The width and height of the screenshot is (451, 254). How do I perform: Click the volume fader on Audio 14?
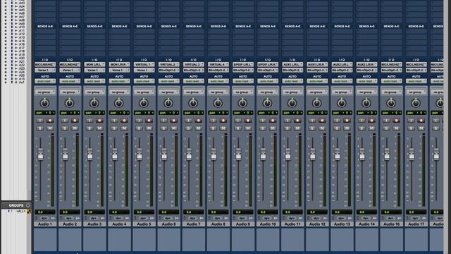click(362, 154)
